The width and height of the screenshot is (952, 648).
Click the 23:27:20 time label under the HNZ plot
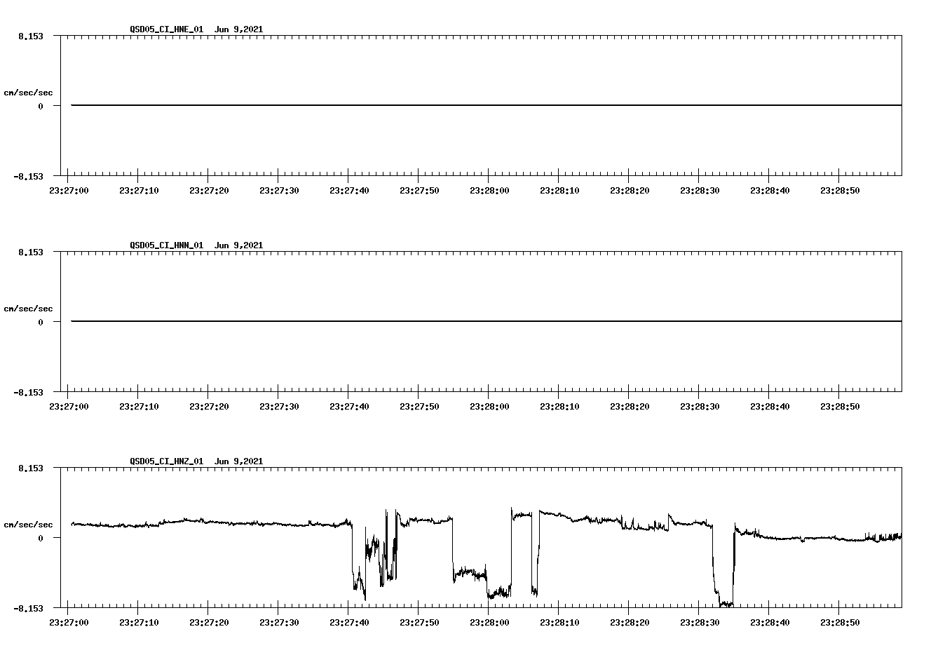209,623
